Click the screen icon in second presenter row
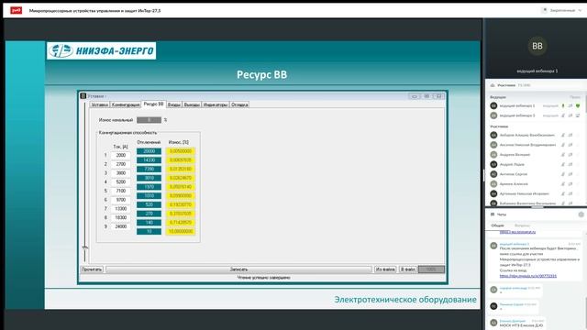Viewport: 587px width, 330px height. coord(578,115)
